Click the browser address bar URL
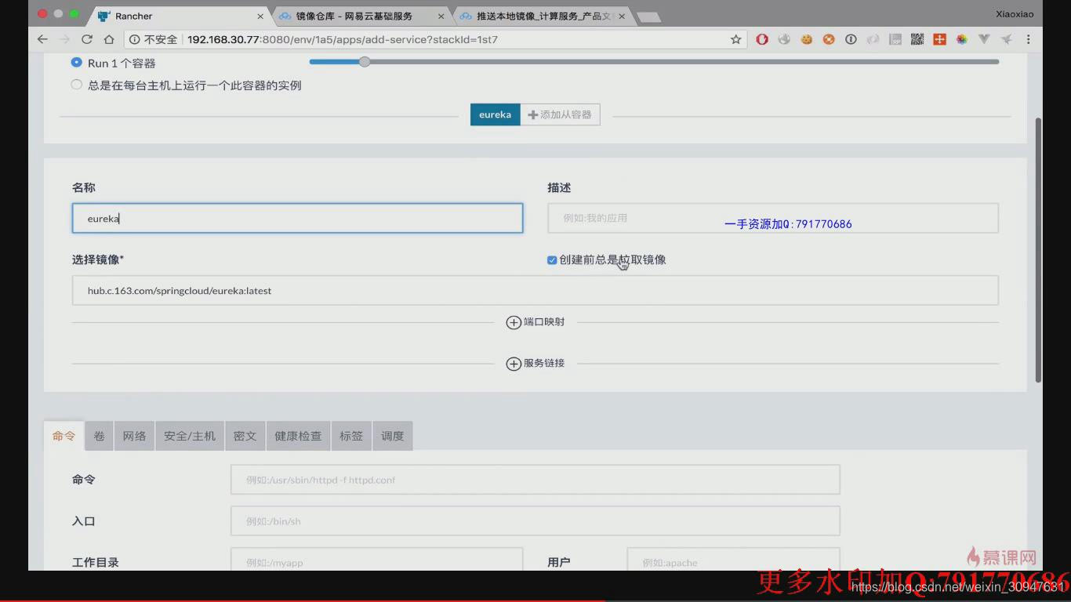Screen dimensions: 1071x602 tap(343, 39)
